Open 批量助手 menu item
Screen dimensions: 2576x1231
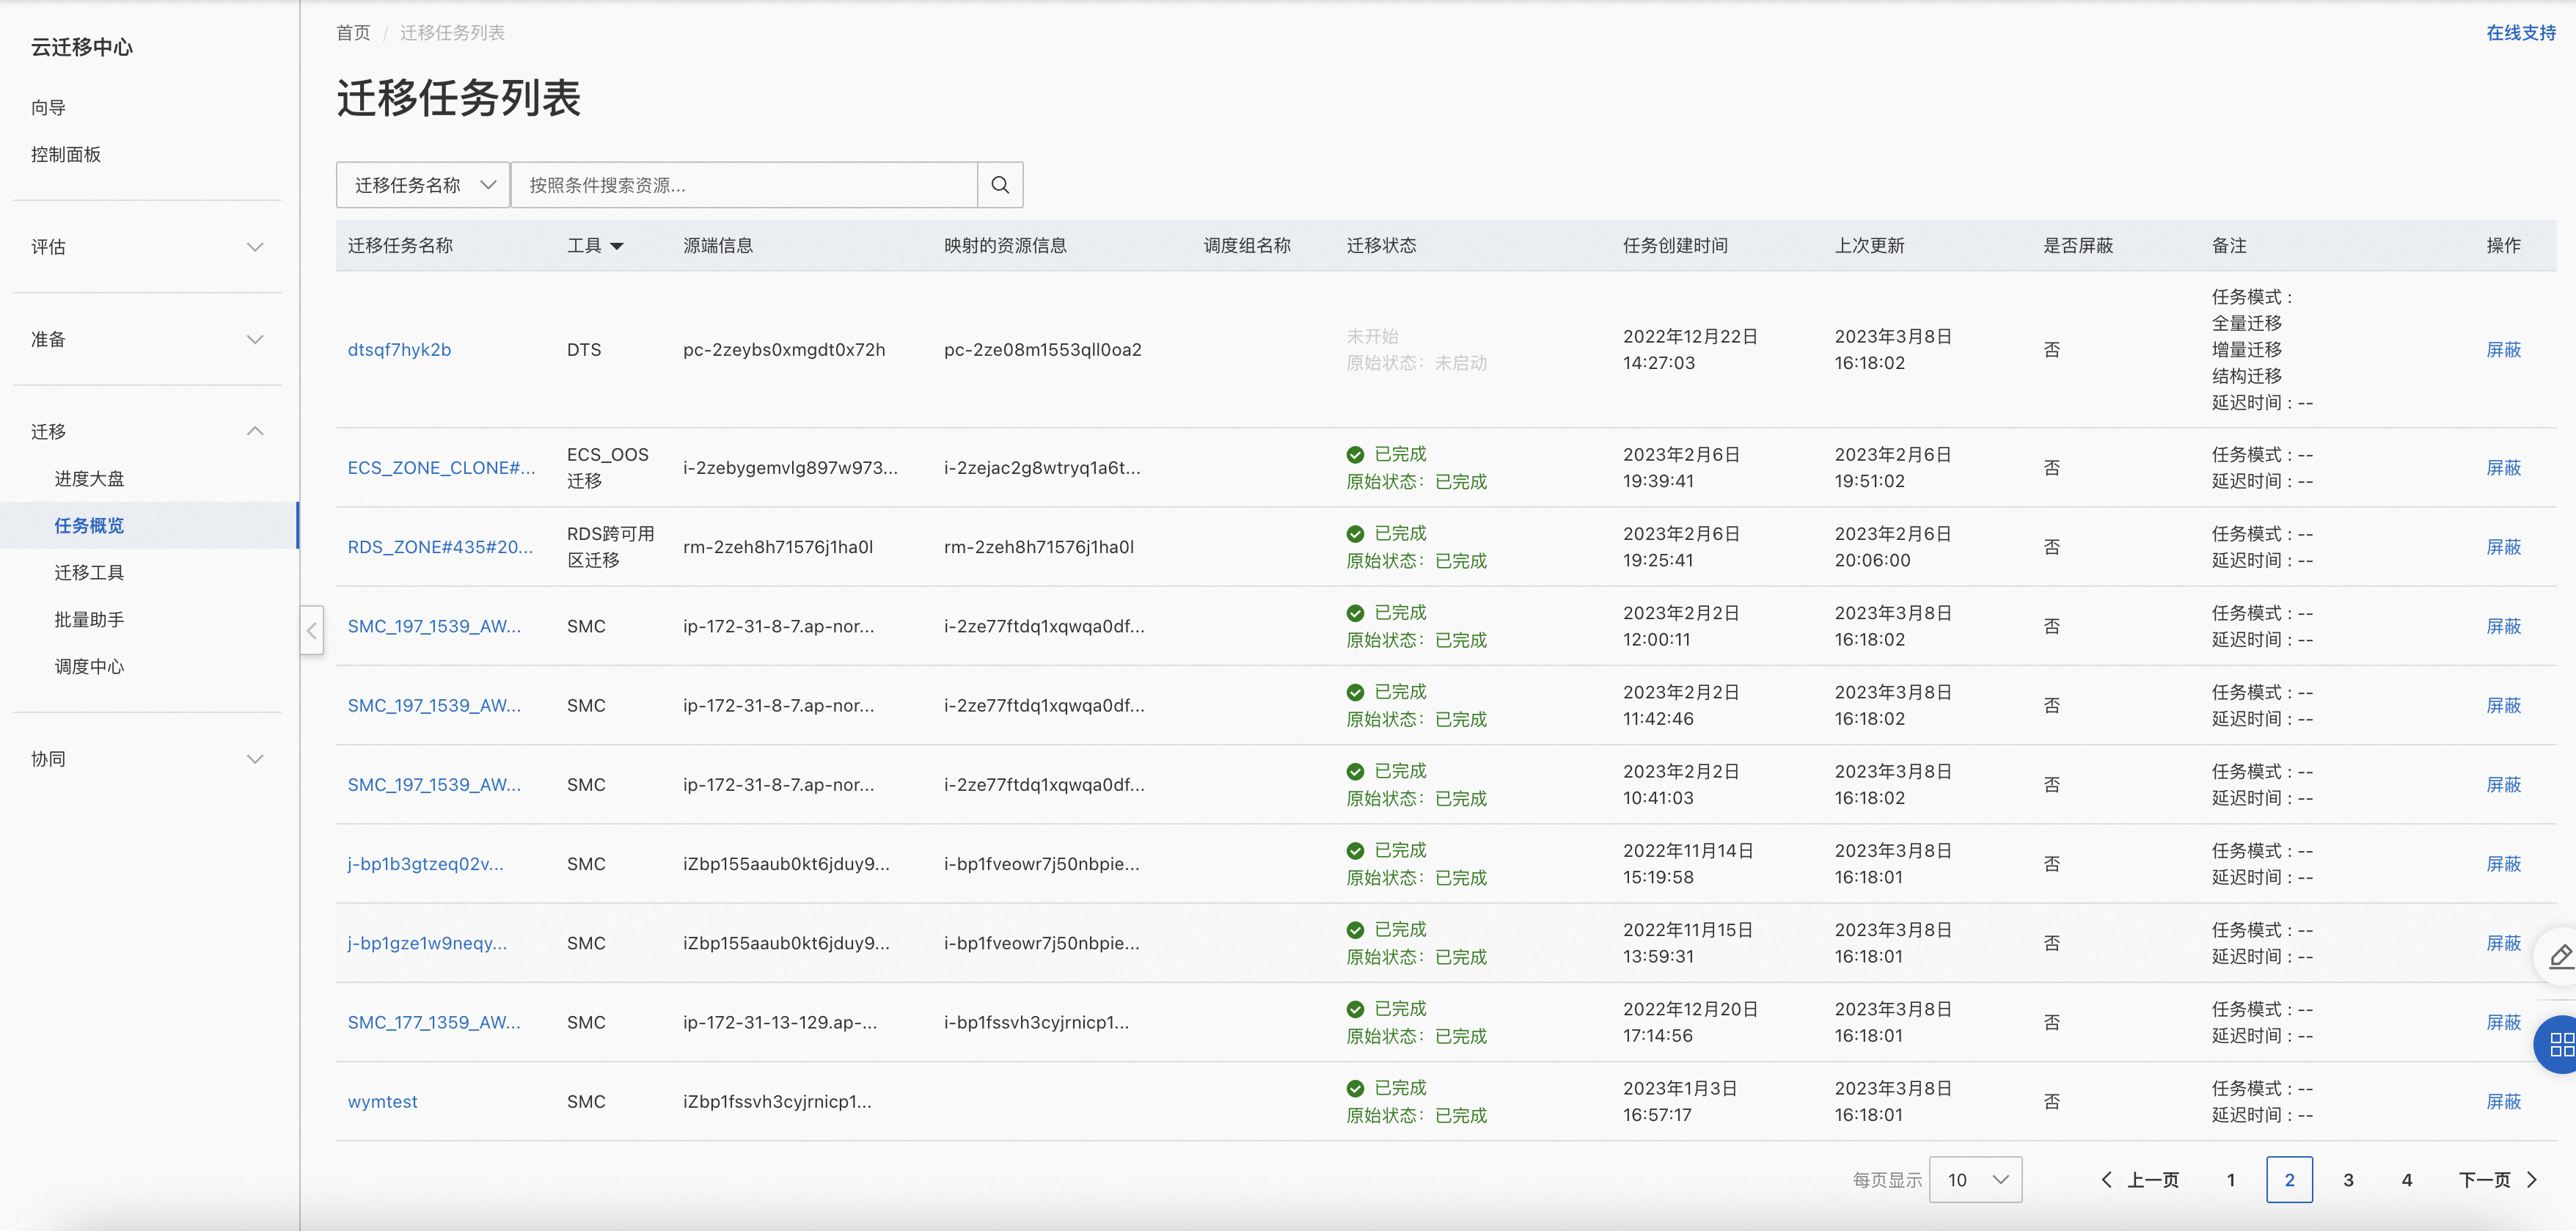89,619
